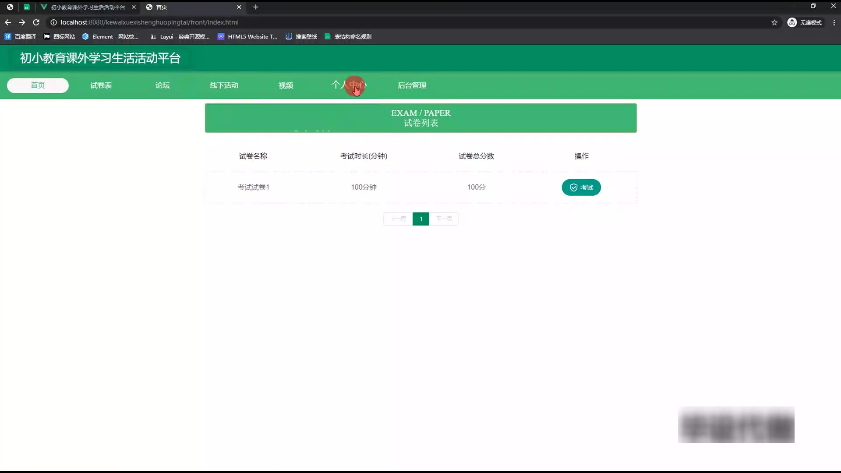Select the 视频 navigation item
This screenshot has height=473, width=841.
tap(286, 85)
